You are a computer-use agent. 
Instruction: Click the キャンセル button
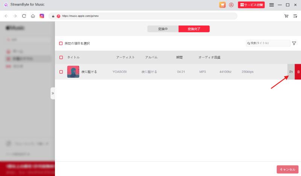click(287, 169)
